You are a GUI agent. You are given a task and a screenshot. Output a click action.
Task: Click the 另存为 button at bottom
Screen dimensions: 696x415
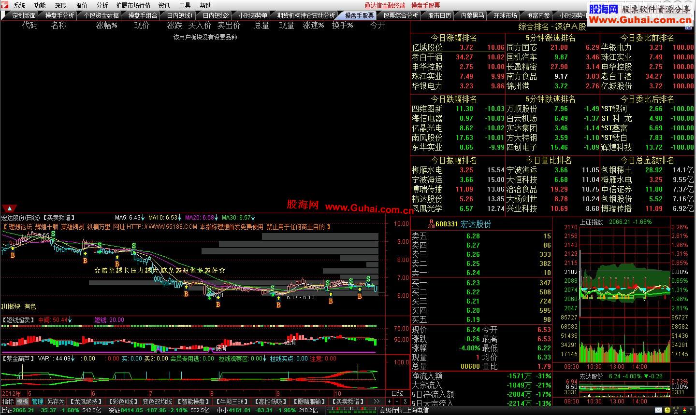[x=56, y=401]
